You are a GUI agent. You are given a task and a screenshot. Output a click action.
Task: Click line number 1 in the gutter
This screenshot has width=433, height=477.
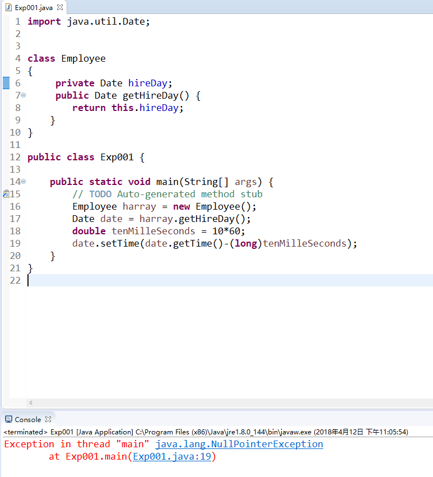coord(18,22)
